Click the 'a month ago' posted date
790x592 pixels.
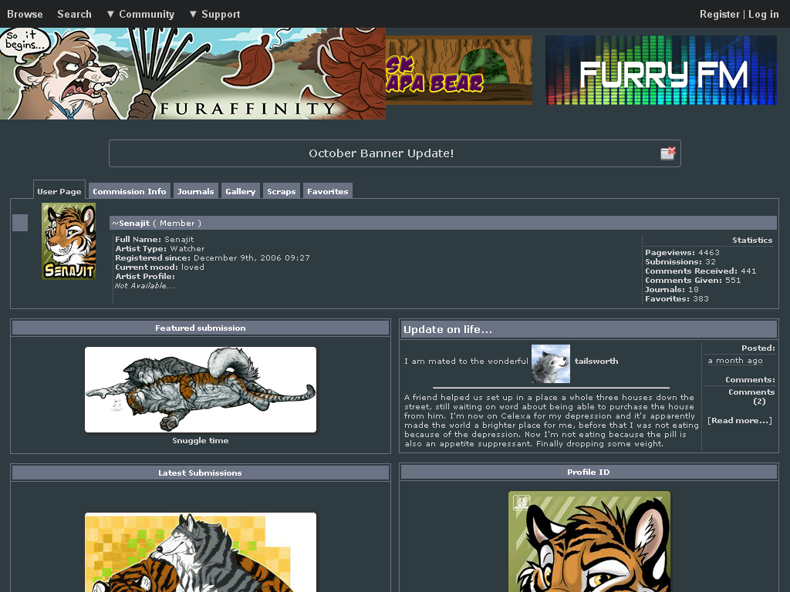(x=735, y=361)
